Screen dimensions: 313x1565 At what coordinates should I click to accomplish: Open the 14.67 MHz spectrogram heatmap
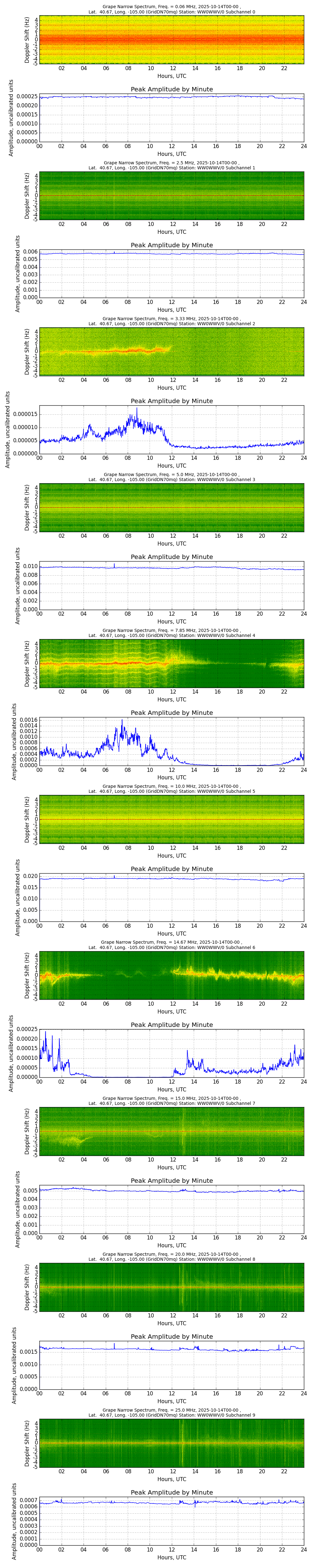[x=172, y=975]
